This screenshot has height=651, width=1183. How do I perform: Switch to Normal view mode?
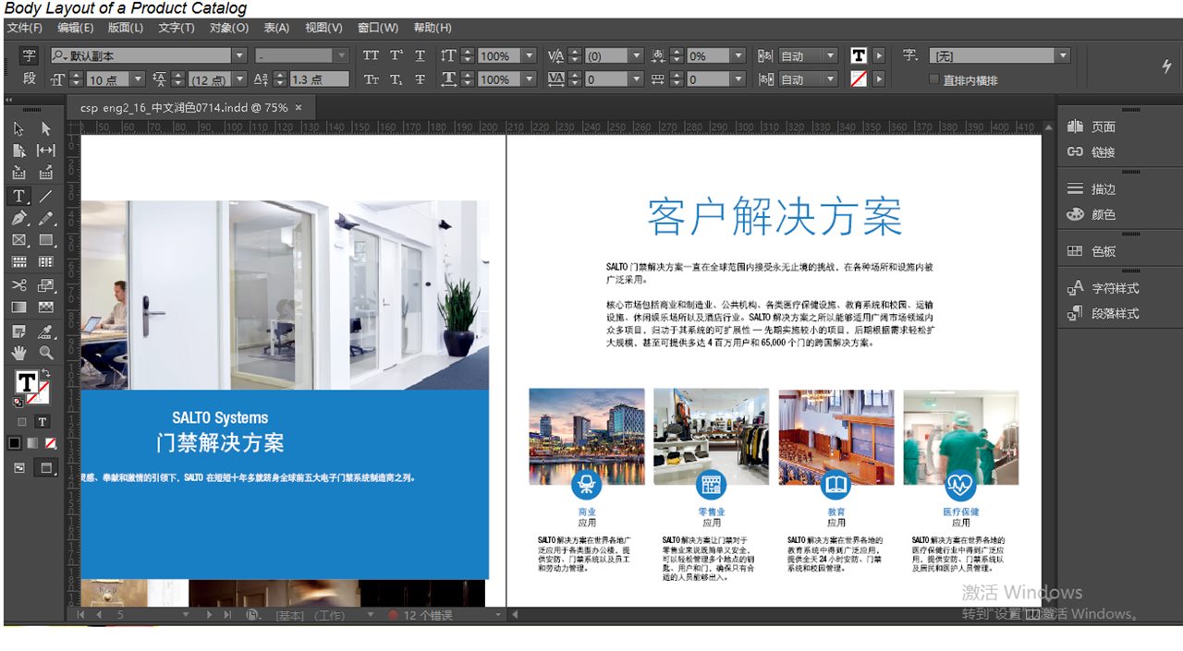click(19, 468)
